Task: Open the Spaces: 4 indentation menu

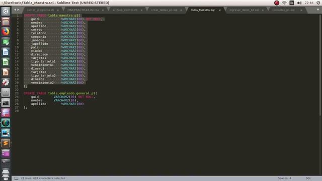Action: tap(284, 178)
